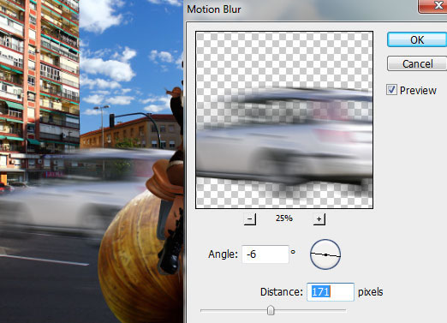Zoom out preview with minus button
Viewport: 447px width, 323px height.
(x=250, y=219)
